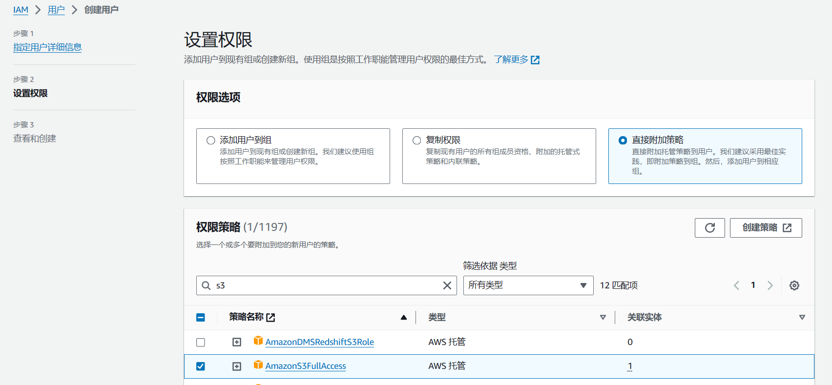Click the 0 entities value for AmazonDMSRedshiftS3Role
The image size is (832, 385).
tap(630, 342)
